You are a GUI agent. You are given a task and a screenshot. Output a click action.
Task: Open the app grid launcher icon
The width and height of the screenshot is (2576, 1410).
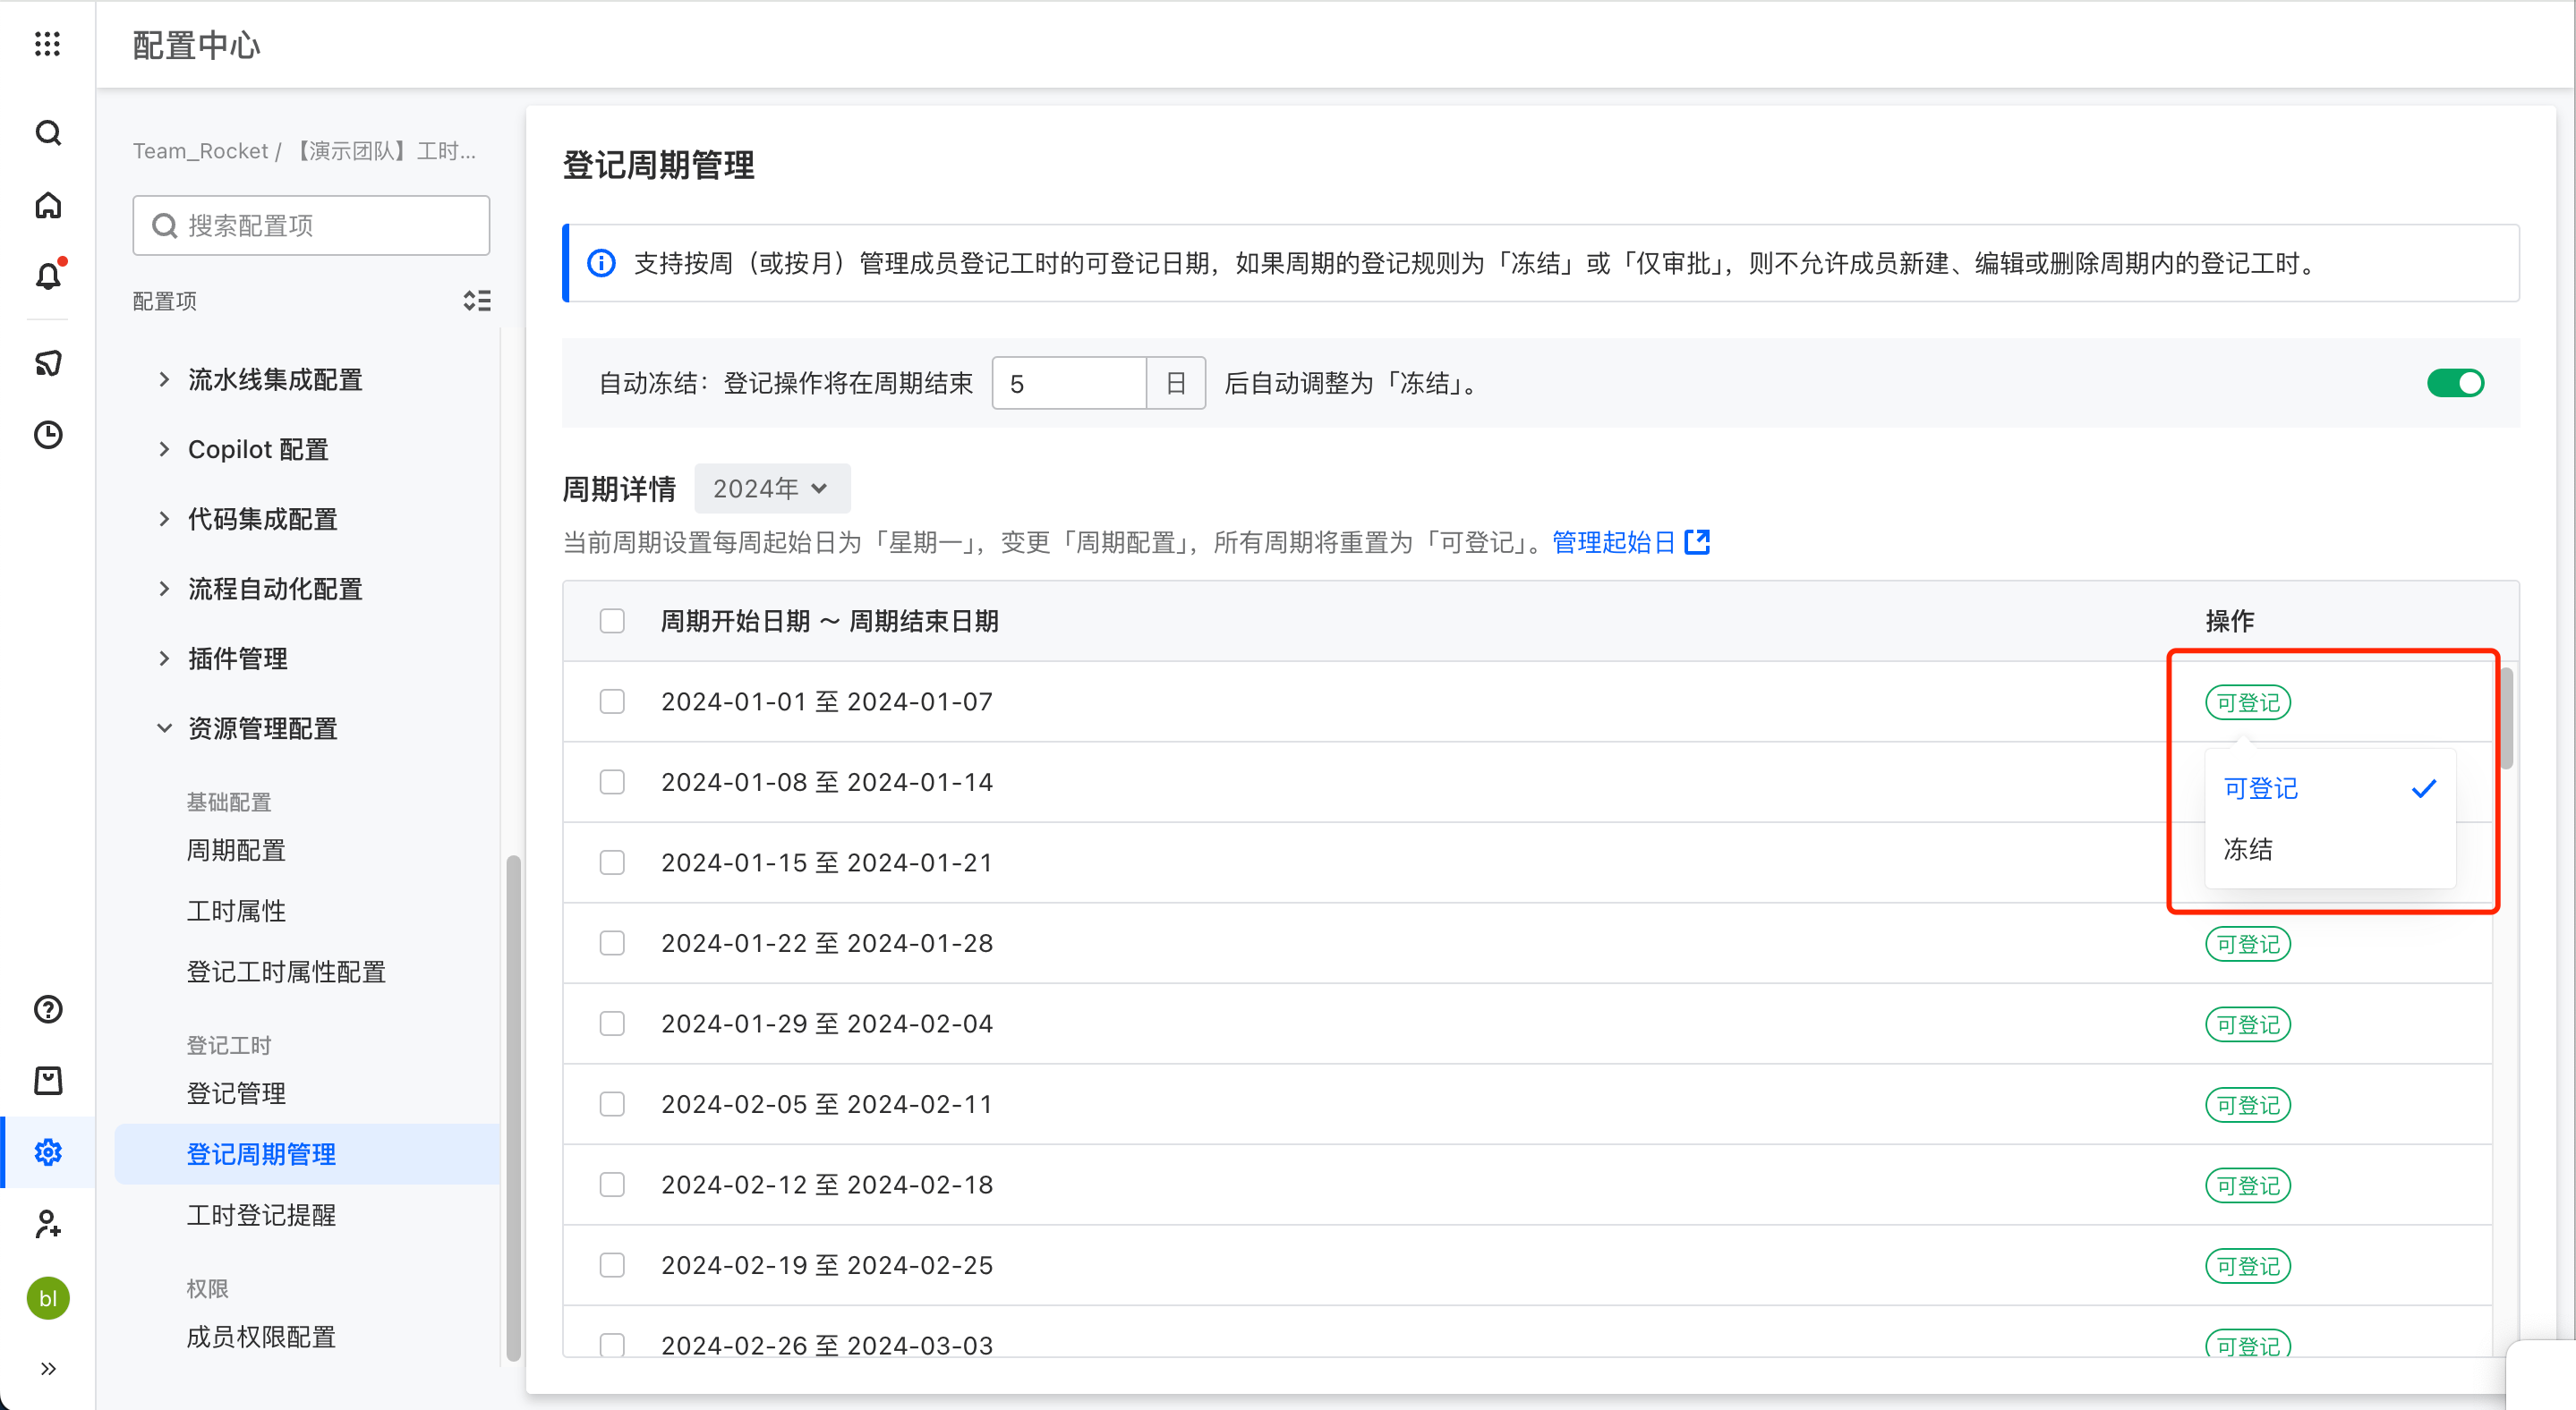pyautogui.click(x=47, y=44)
